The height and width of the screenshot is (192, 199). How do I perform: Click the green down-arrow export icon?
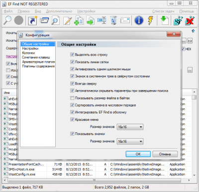165,20
